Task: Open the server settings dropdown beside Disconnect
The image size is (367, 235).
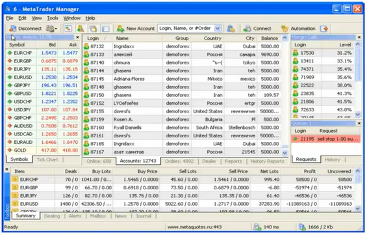Action: pos(51,29)
